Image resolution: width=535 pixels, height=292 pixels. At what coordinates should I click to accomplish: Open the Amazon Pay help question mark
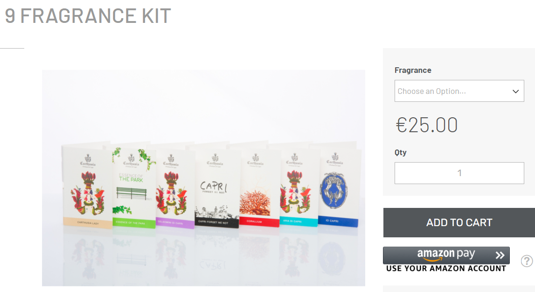click(527, 261)
